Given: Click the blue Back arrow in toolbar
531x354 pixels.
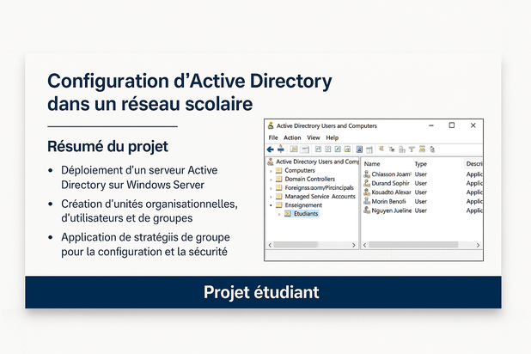Looking at the screenshot, I should point(270,150).
